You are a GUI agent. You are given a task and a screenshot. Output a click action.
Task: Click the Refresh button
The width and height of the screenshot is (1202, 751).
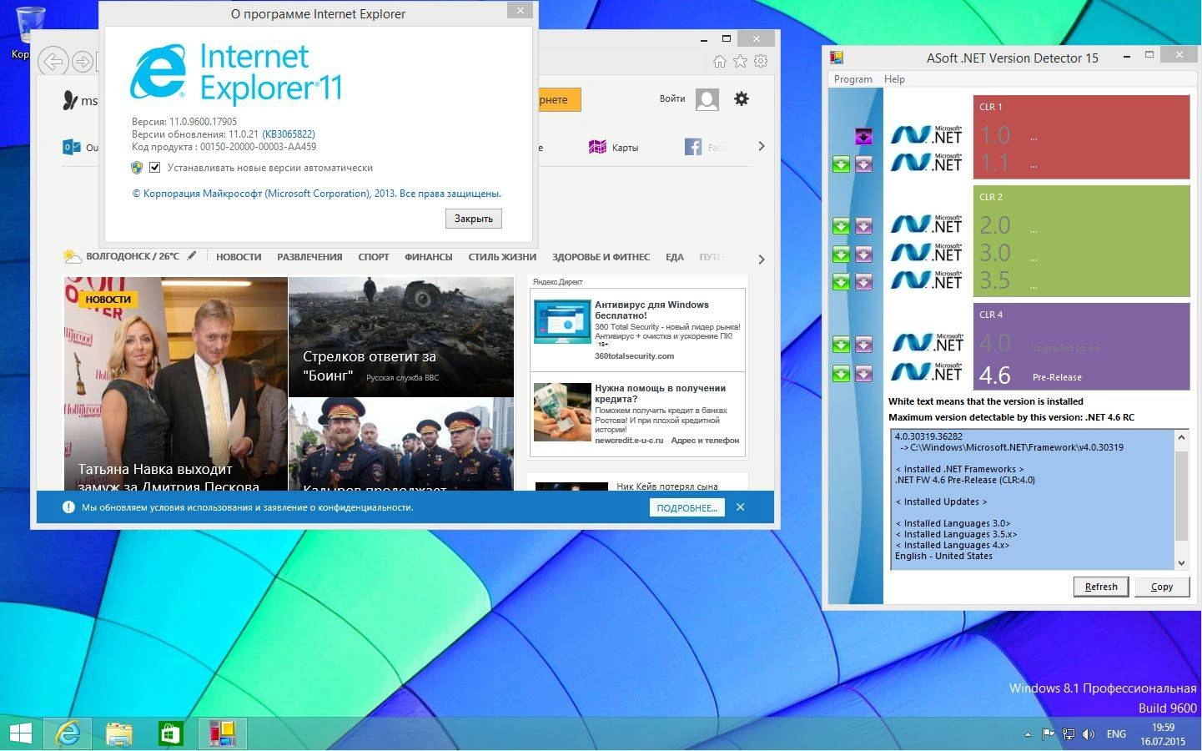[1101, 587]
